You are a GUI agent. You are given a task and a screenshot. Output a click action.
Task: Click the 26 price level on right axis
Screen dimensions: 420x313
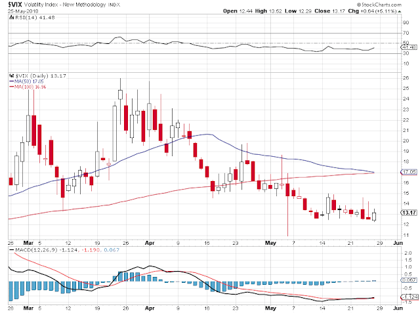(406, 78)
